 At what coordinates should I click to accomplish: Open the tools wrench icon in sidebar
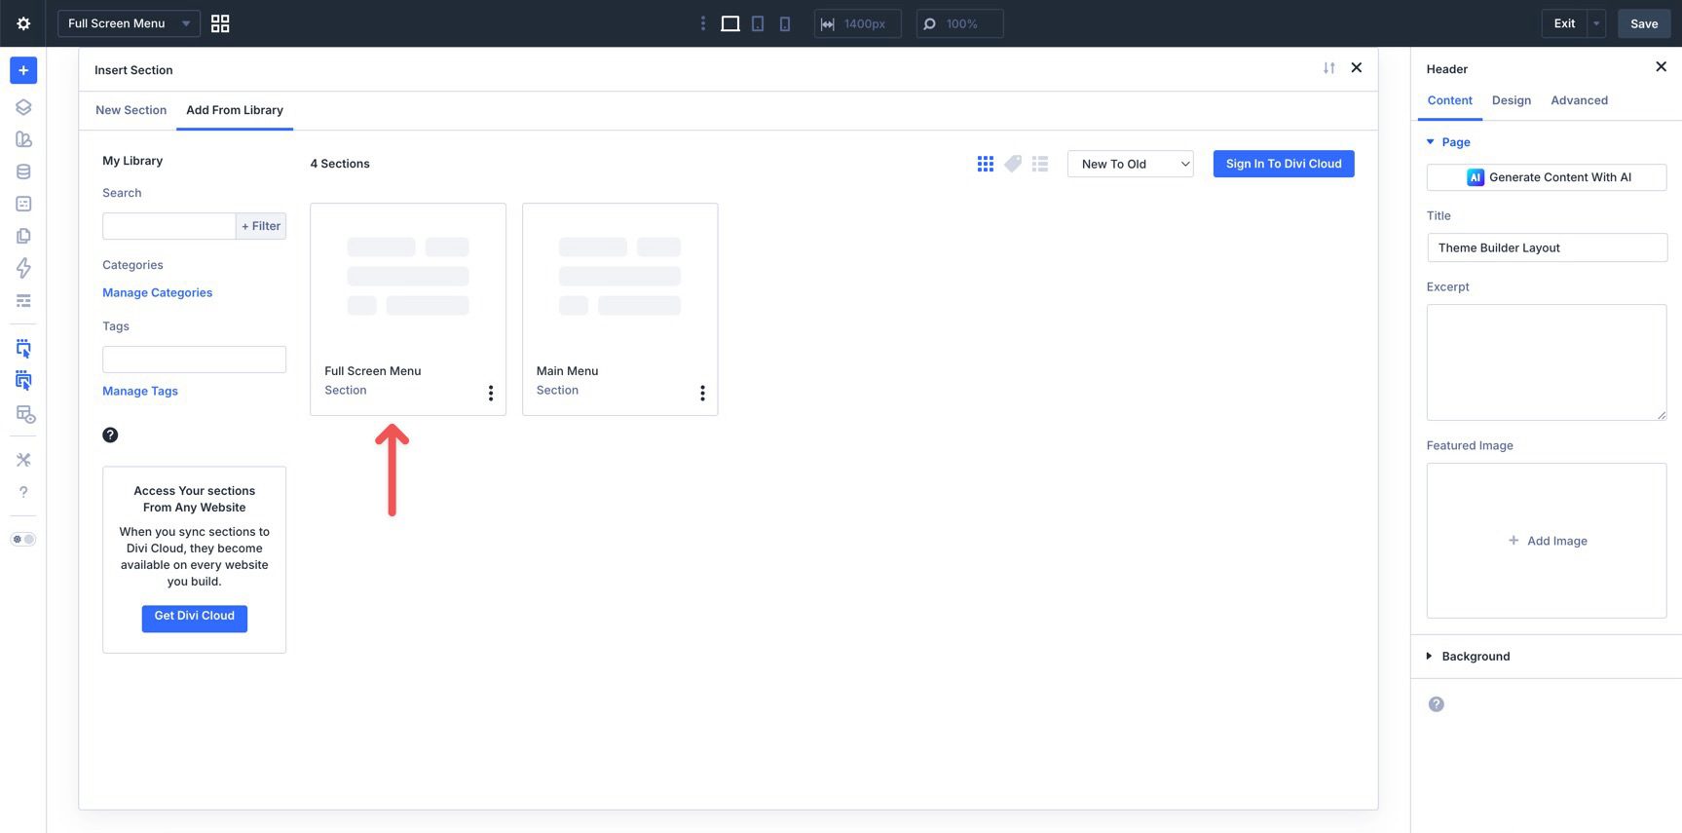pyautogui.click(x=23, y=460)
